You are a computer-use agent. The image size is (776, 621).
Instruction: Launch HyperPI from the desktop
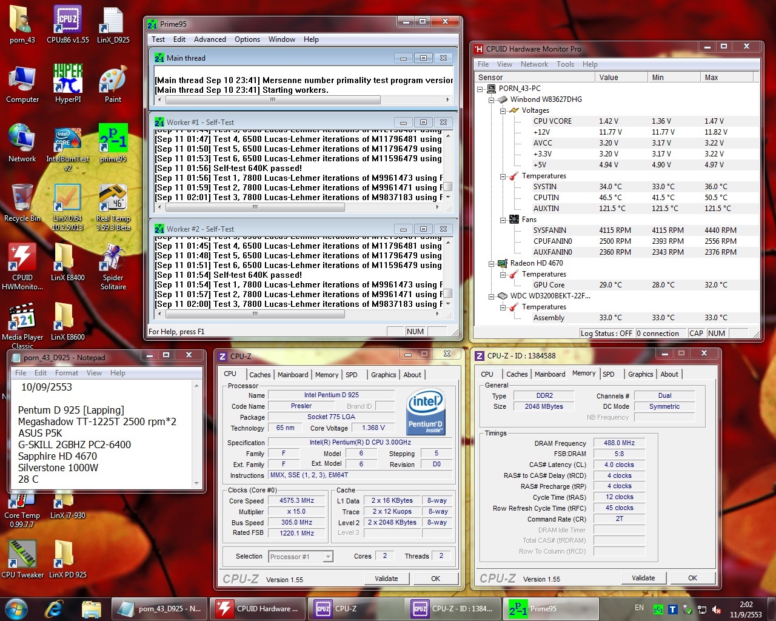coord(68,84)
